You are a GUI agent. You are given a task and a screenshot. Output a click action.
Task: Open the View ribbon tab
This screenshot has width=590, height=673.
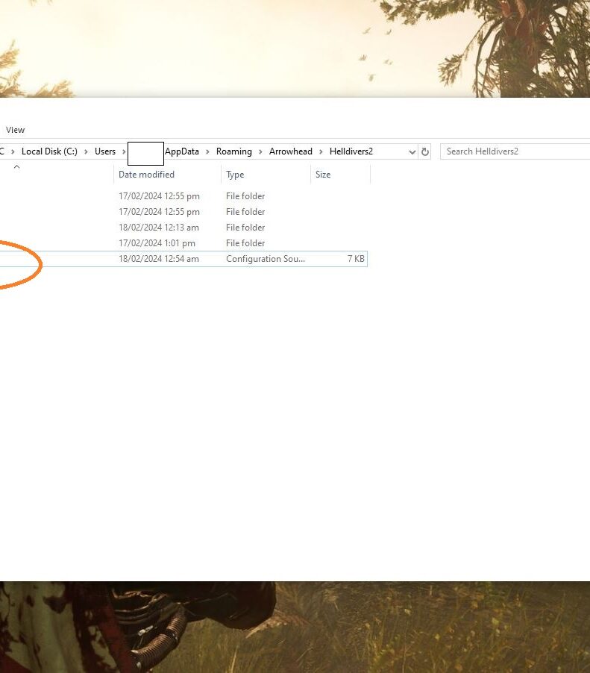[x=15, y=130]
